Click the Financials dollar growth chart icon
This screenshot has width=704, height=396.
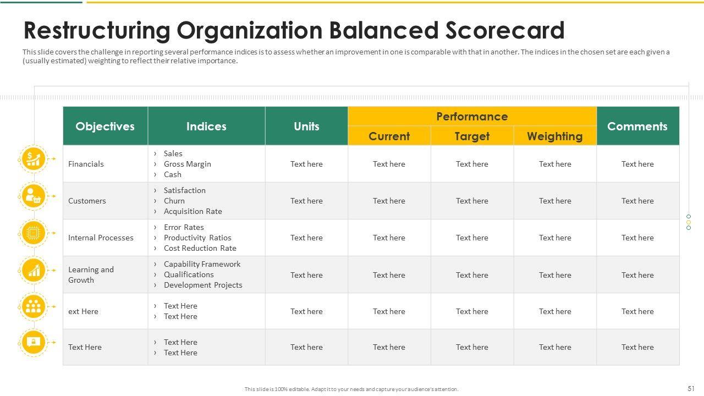pyautogui.click(x=34, y=158)
